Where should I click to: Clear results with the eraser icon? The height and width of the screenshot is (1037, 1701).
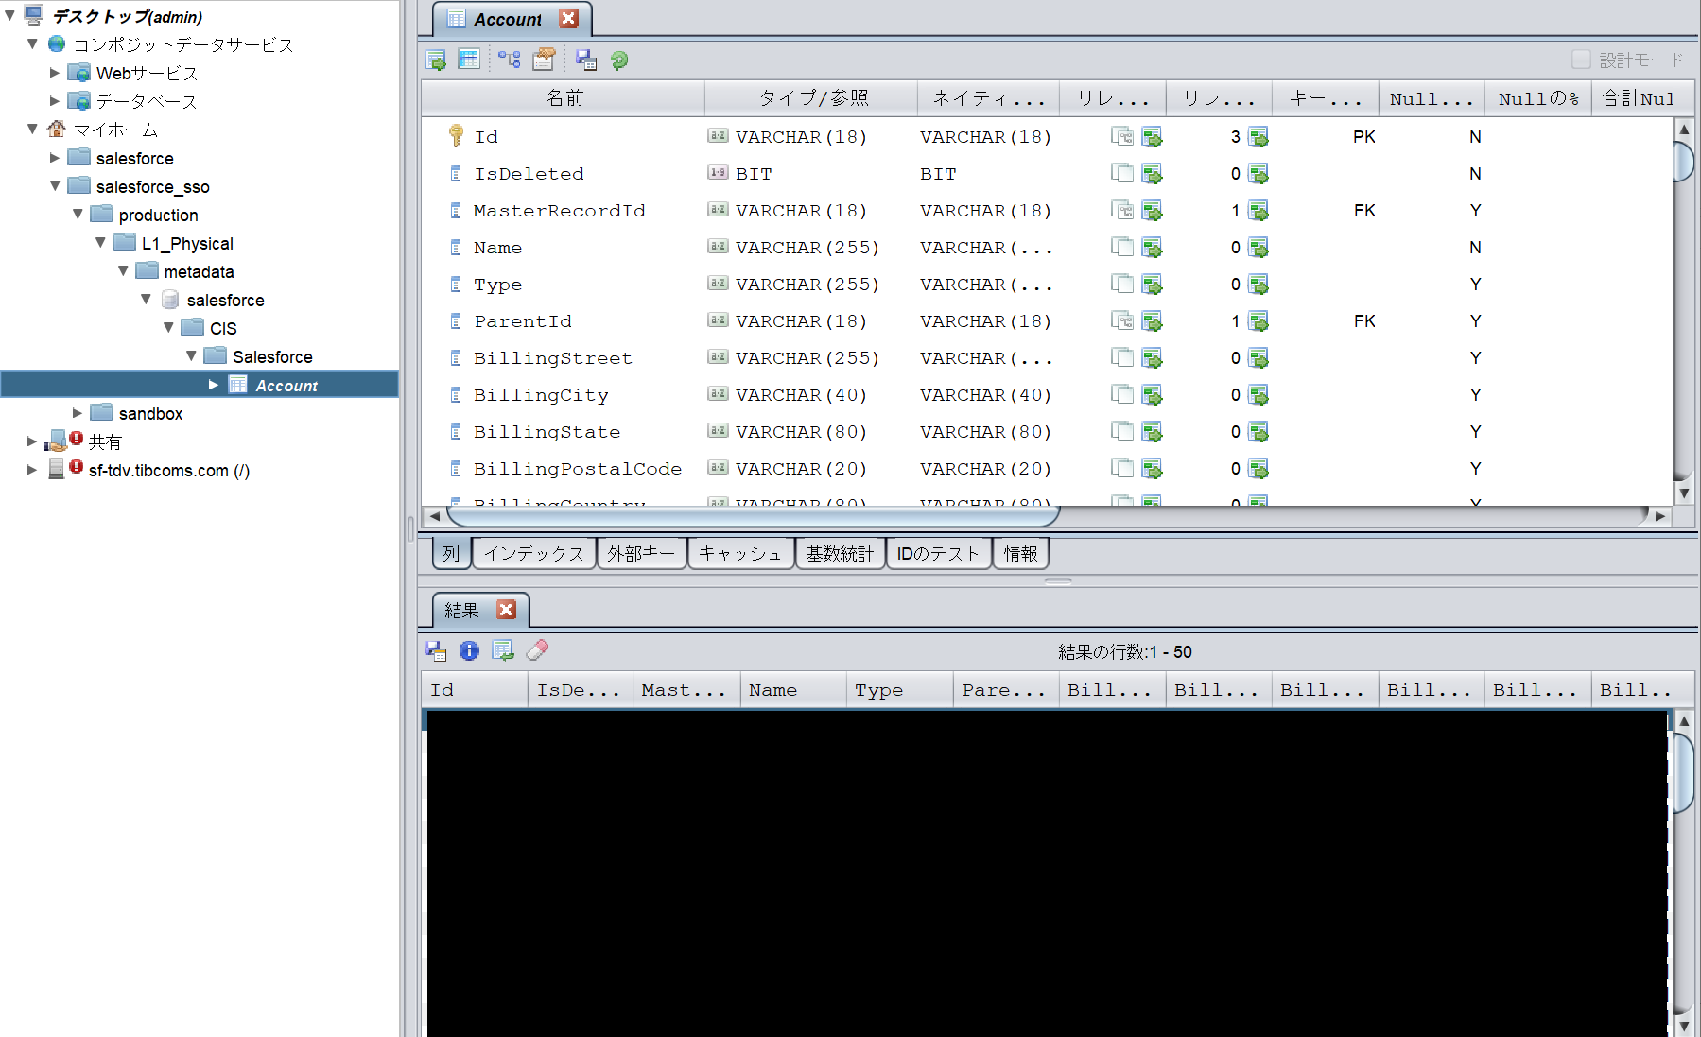click(x=537, y=650)
